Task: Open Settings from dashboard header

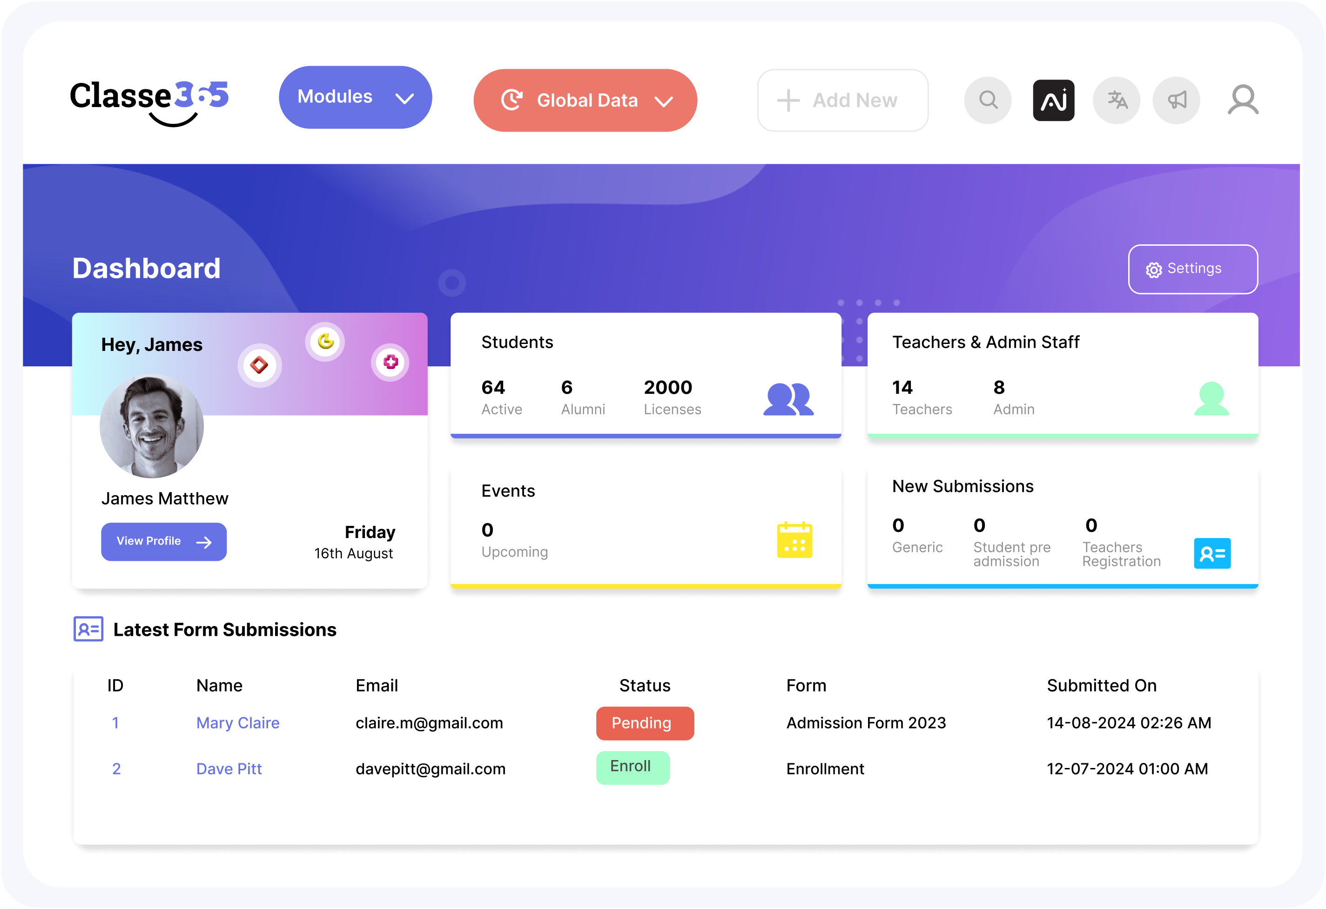Action: click(x=1191, y=268)
